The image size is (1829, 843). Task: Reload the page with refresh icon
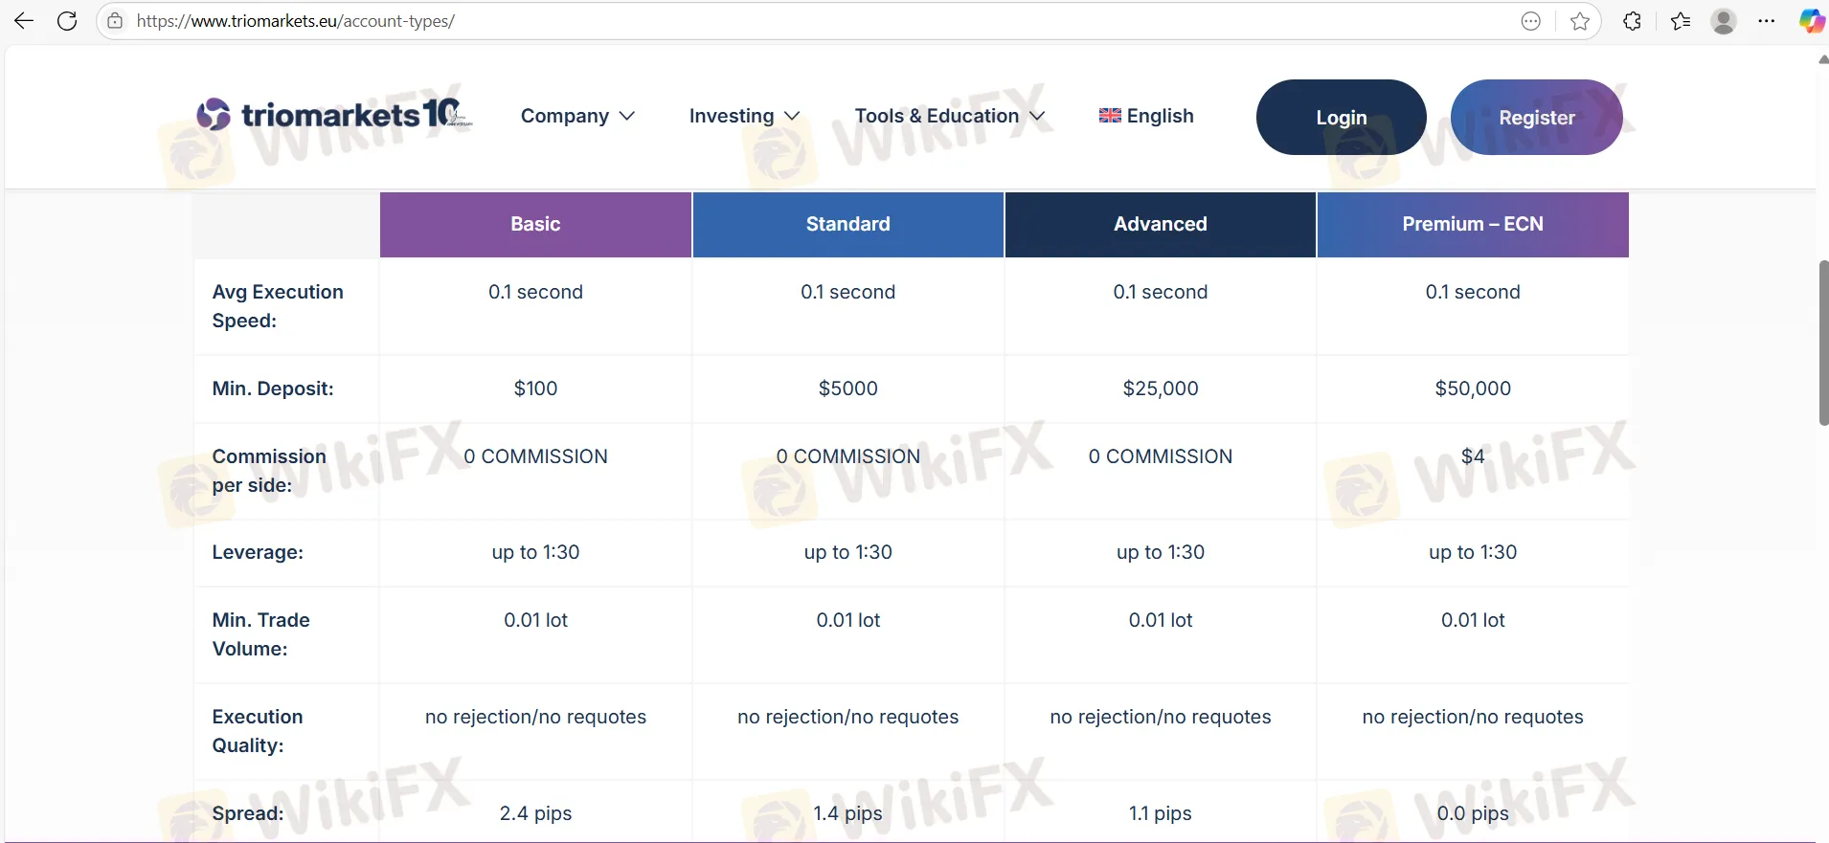(x=67, y=21)
